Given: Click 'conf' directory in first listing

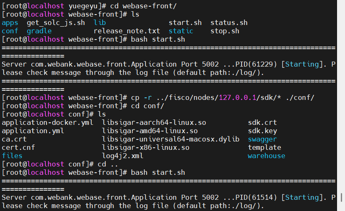Looking at the screenshot, I should tap(10, 31).
